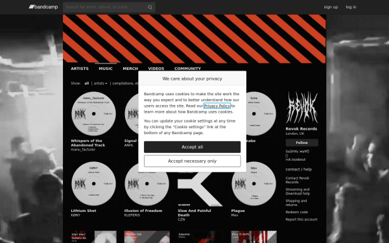Click the search magnifier icon
The width and height of the screenshot is (389, 243).
[x=150, y=7]
